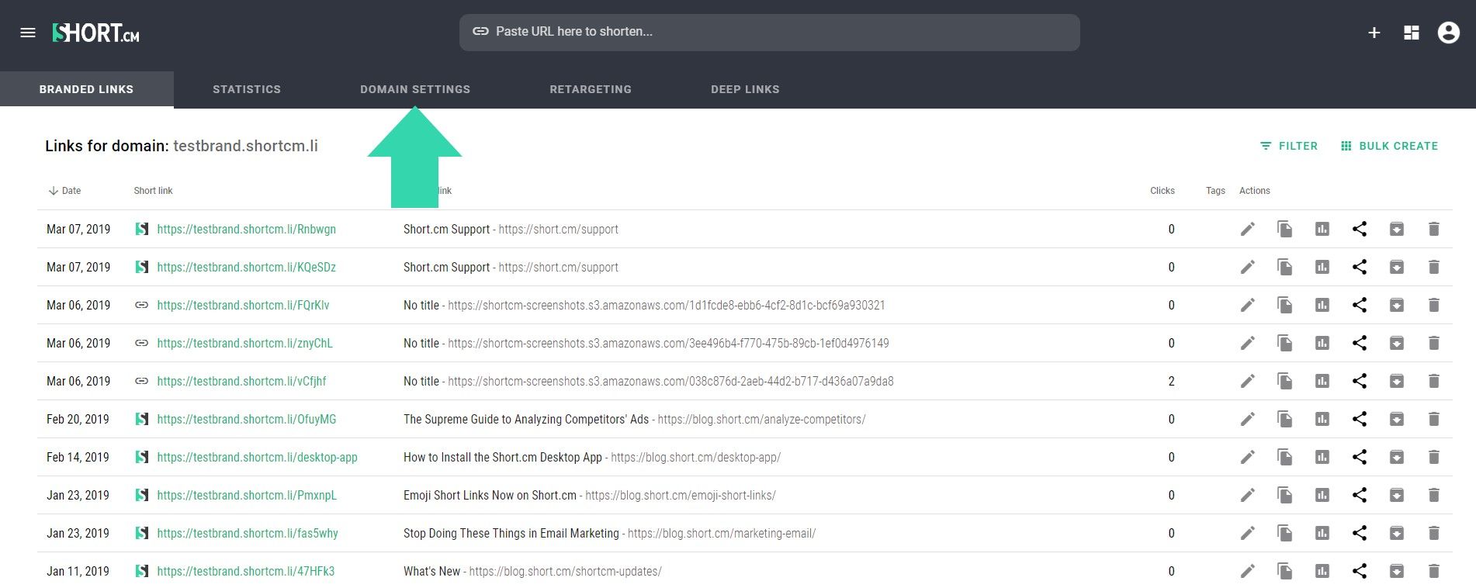Switch to Statistics tab
The height and width of the screenshot is (588, 1476).
pos(247,89)
